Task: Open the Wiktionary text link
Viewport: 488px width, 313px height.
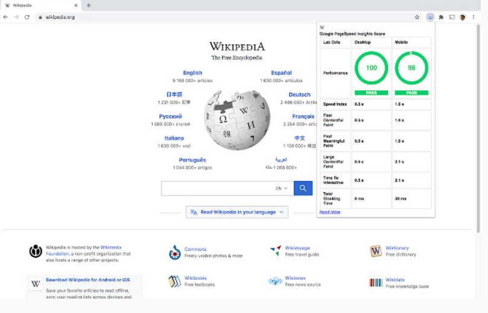Action: tap(397, 248)
